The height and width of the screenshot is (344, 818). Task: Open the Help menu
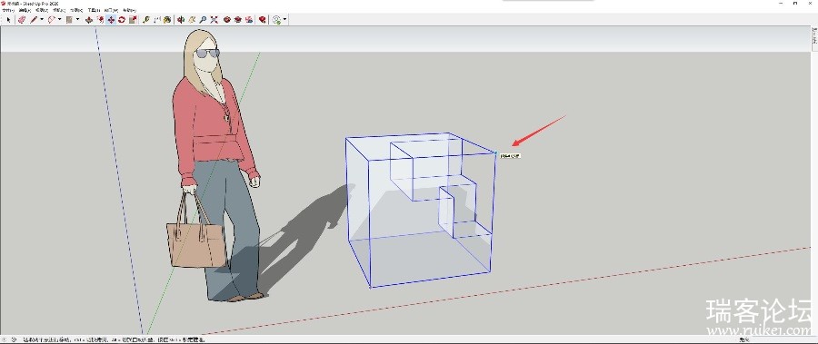pyautogui.click(x=129, y=10)
